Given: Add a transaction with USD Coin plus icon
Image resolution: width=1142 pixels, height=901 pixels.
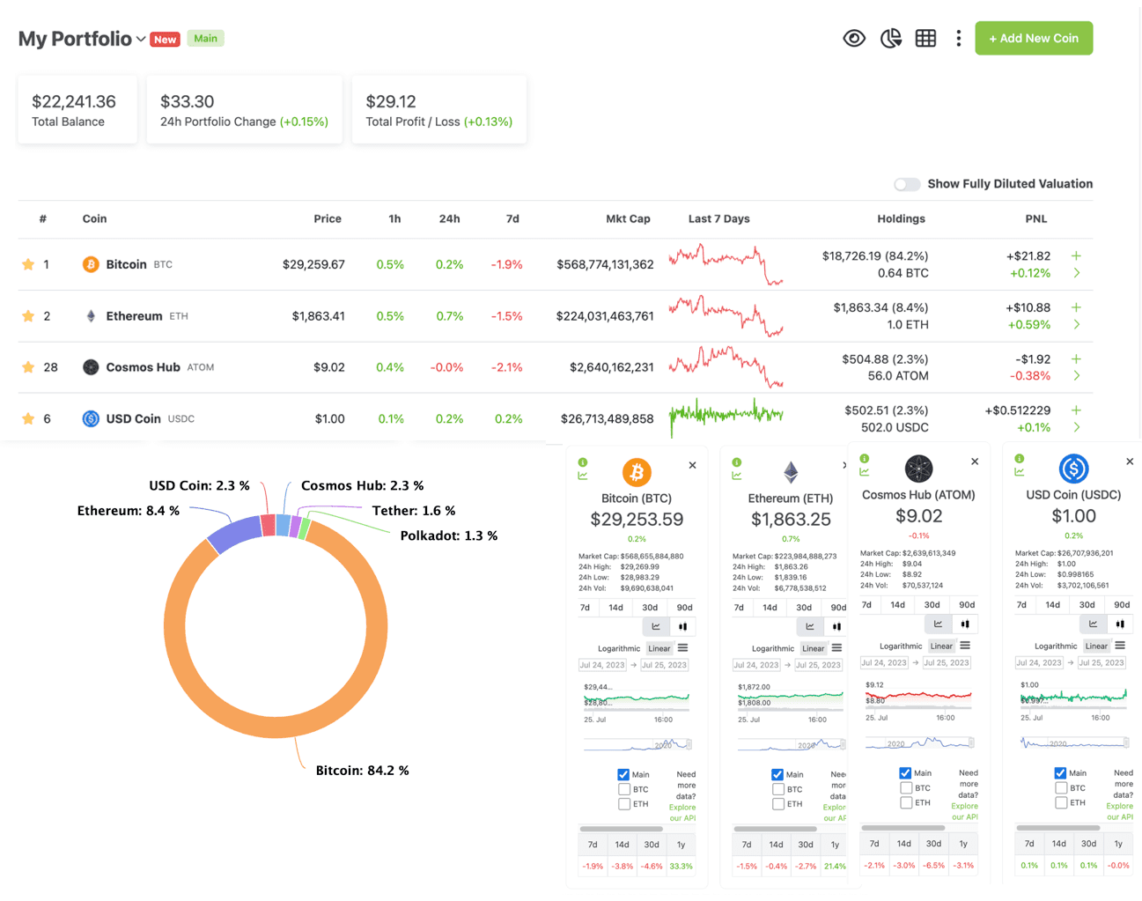Looking at the screenshot, I should [1076, 410].
